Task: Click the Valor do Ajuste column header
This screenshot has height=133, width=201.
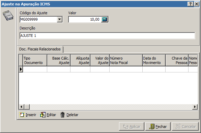Action: click(x=100, y=60)
